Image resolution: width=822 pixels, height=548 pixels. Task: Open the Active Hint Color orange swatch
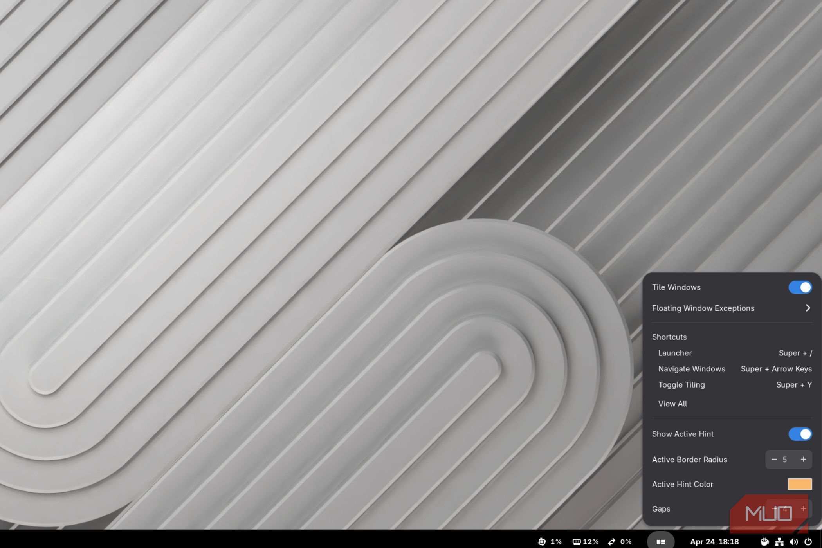[x=799, y=484]
